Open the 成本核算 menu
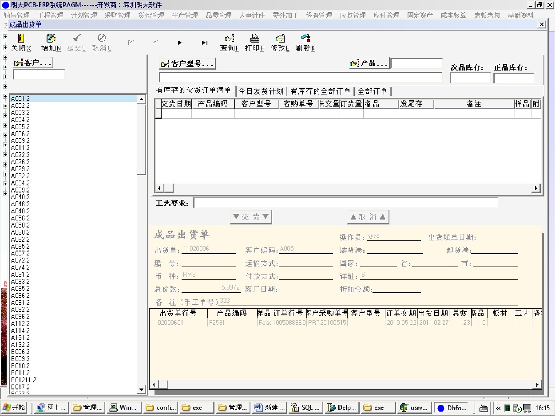 pyautogui.click(x=453, y=15)
